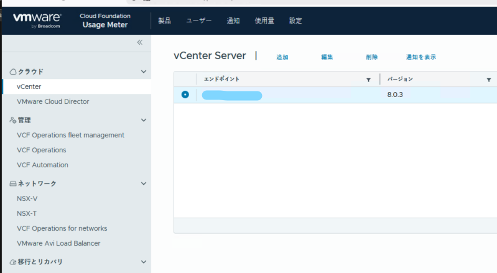Image resolution: width=497 pixels, height=273 pixels.
Task: Collapse the sidebar with double-chevron icon
Action: point(139,42)
